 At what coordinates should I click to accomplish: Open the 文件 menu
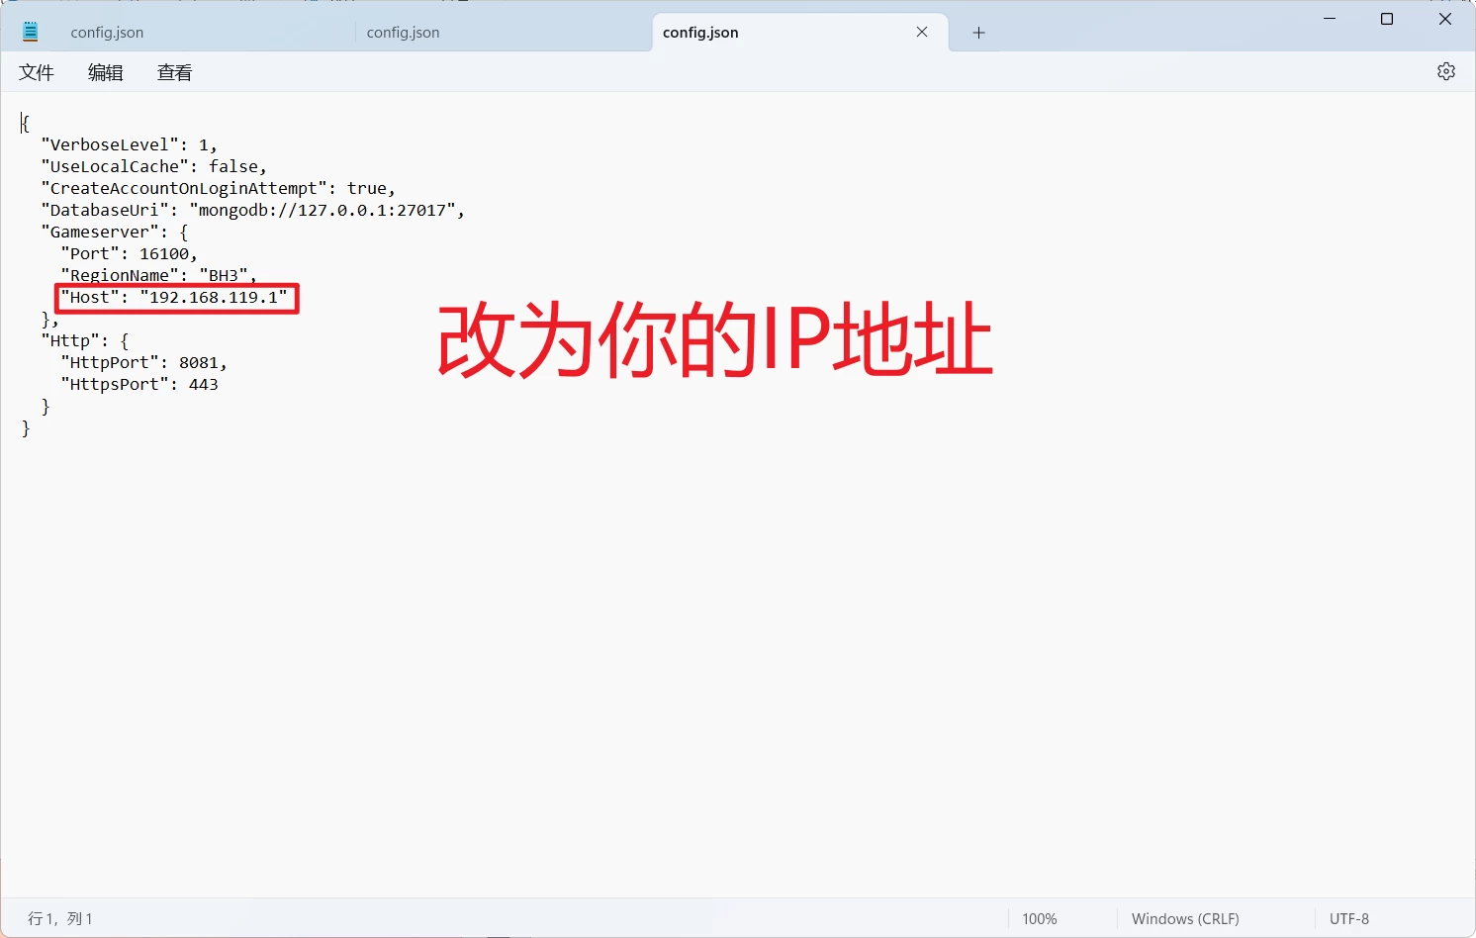tap(37, 73)
